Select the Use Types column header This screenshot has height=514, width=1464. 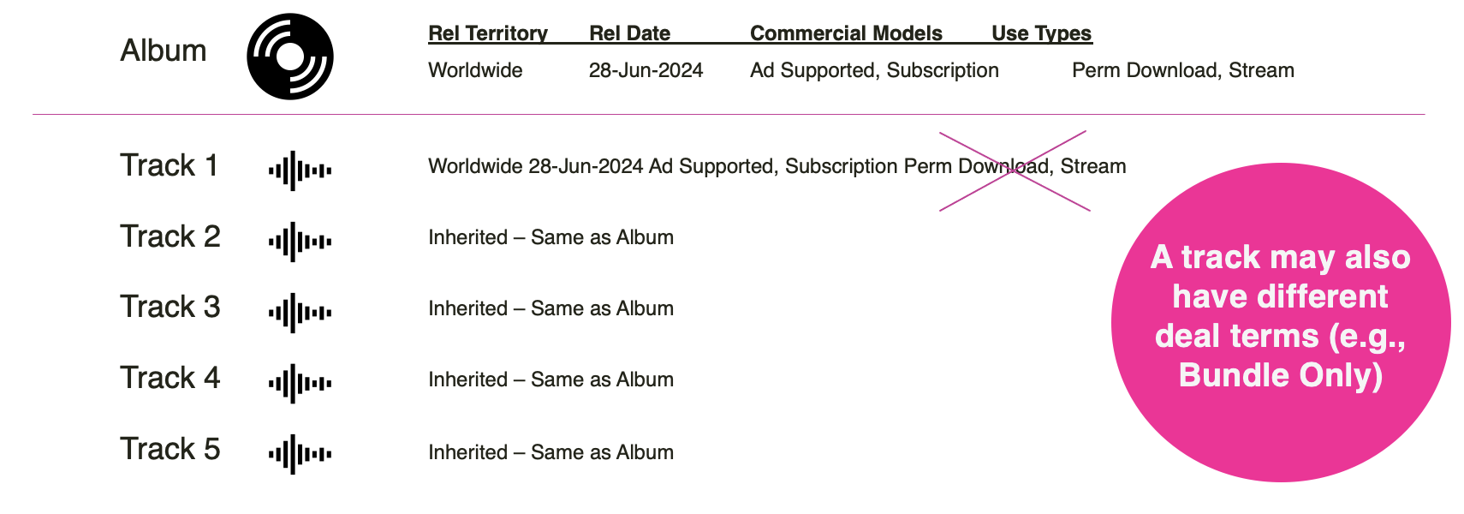pyautogui.click(x=1041, y=33)
